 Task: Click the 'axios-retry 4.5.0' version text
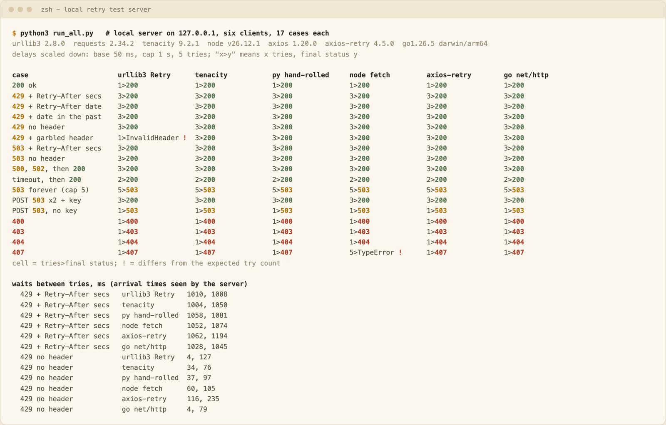pyautogui.click(x=359, y=44)
